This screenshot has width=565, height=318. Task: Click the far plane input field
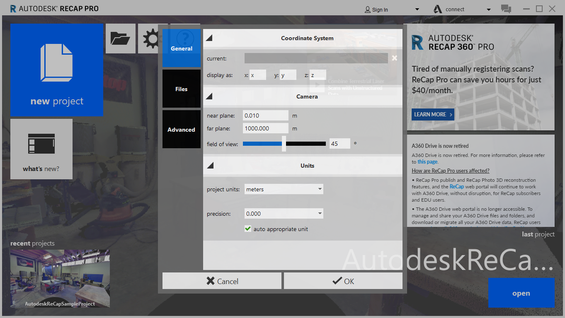coord(265,128)
